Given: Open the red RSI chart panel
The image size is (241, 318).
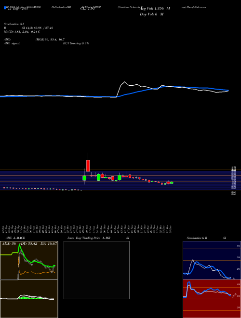Looking at the screenshot, I should [x=212, y=299].
